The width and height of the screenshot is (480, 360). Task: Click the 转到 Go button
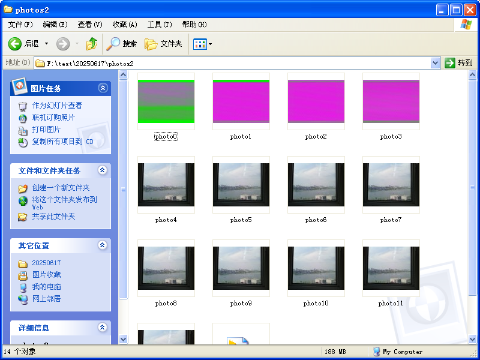[x=458, y=63]
